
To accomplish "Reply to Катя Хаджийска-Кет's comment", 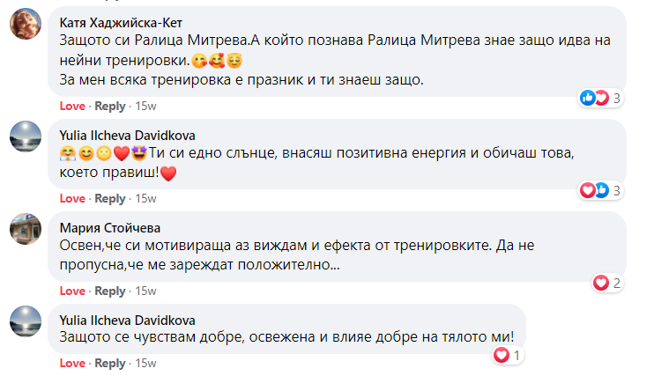I will click(x=109, y=107).
